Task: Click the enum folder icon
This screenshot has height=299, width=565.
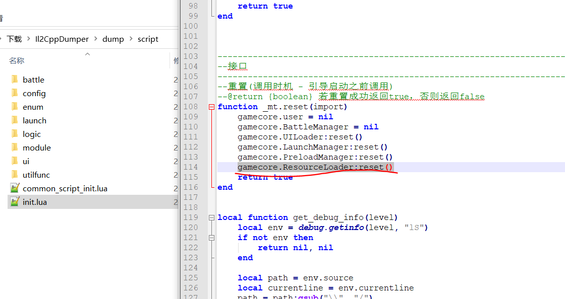Action: [14, 107]
